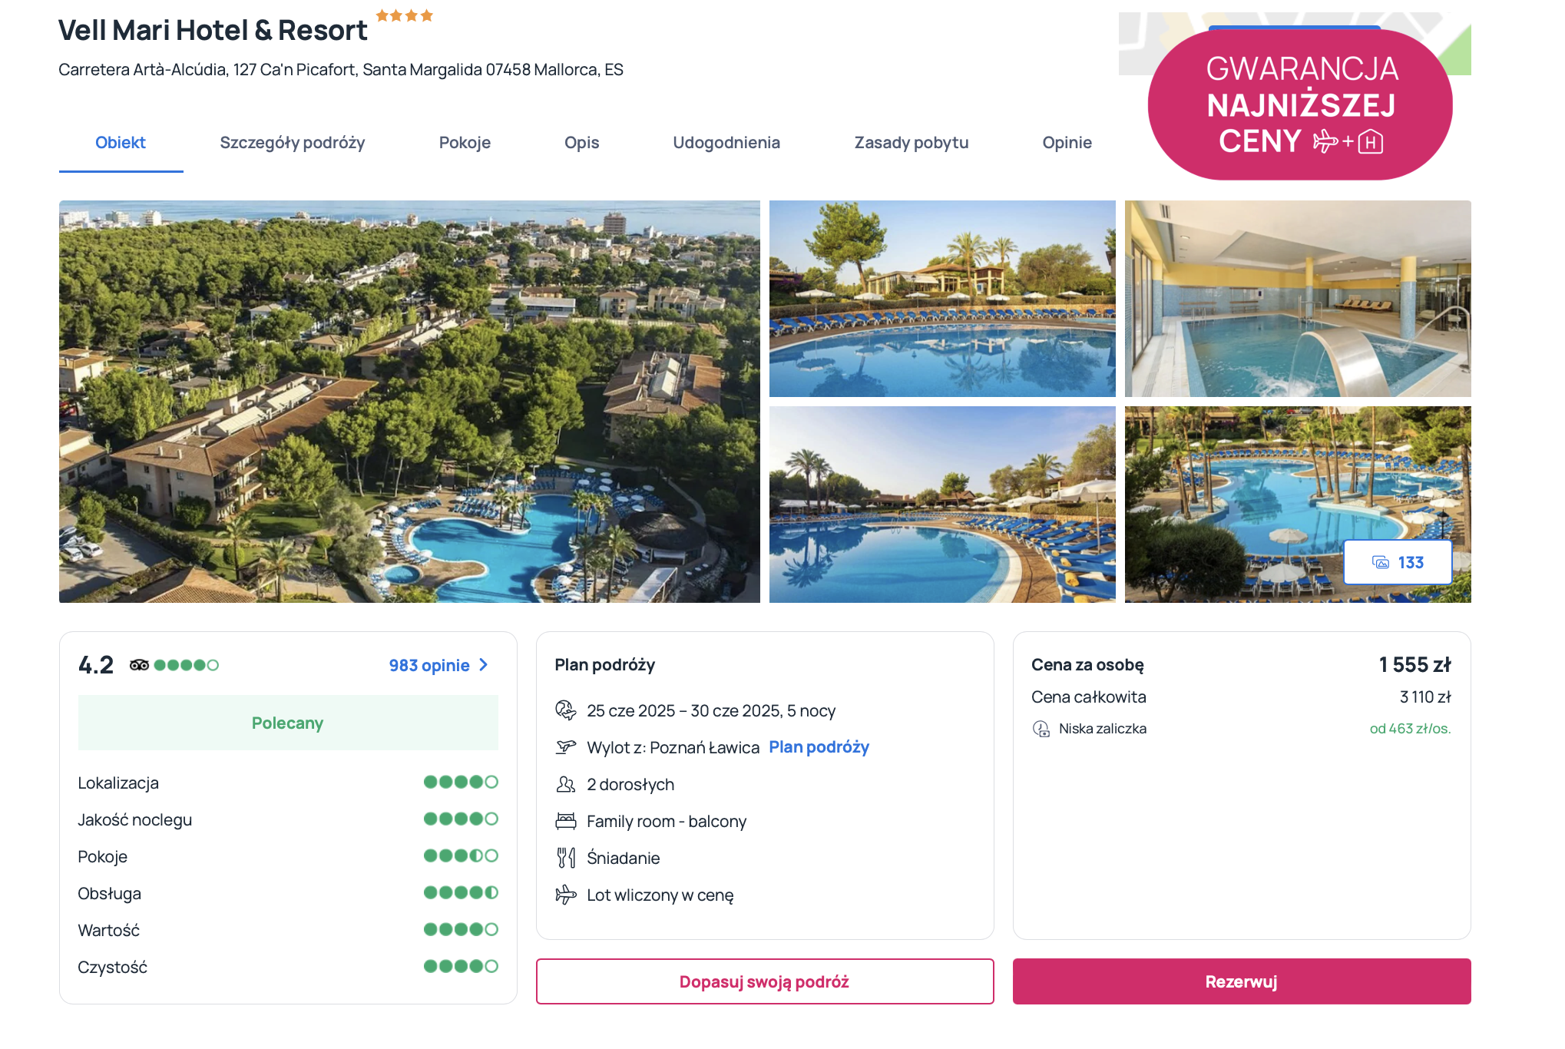Click Dopasuj swoją podróż button
The height and width of the screenshot is (1049, 1565).
tap(765, 981)
